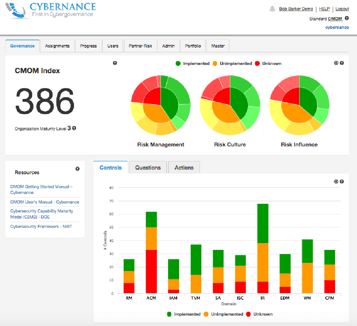Click green segment of RM bar
The width and height of the screenshot is (357, 326).
(129, 265)
